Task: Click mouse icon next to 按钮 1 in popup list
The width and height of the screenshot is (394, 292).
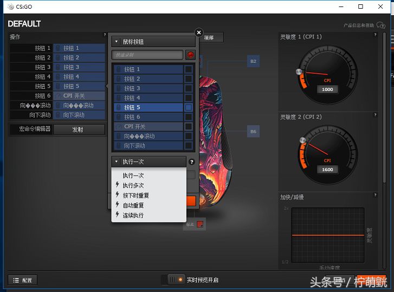Action: pyautogui.click(x=119, y=69)
